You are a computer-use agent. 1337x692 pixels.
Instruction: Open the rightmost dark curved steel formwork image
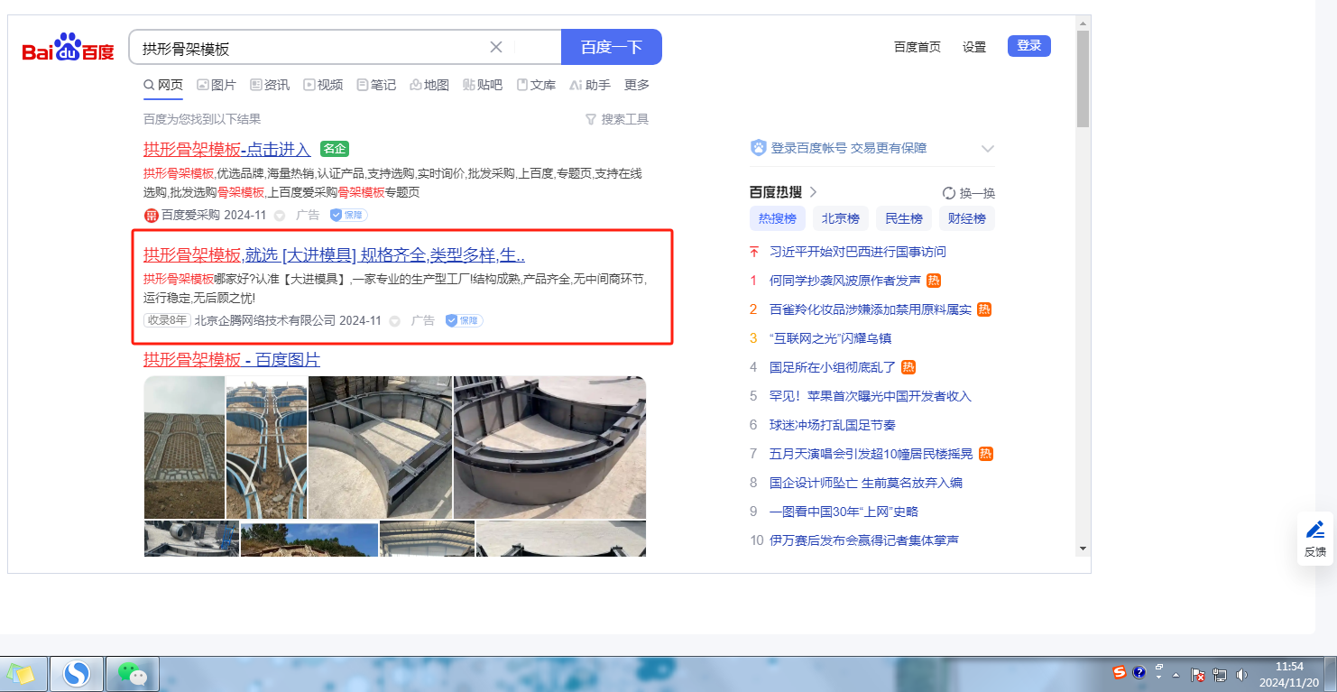click(550, 447)
